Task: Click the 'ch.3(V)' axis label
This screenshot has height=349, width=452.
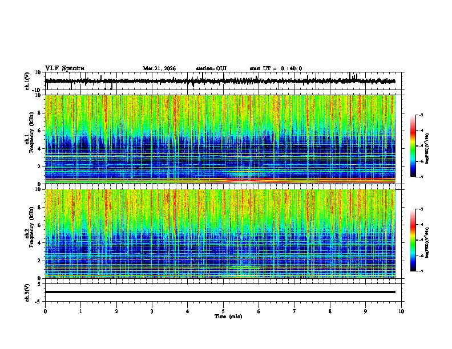Action: click(27, 293)
